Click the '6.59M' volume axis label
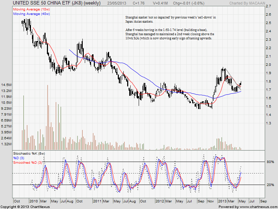Screen dimensions: 278x209 7,120
